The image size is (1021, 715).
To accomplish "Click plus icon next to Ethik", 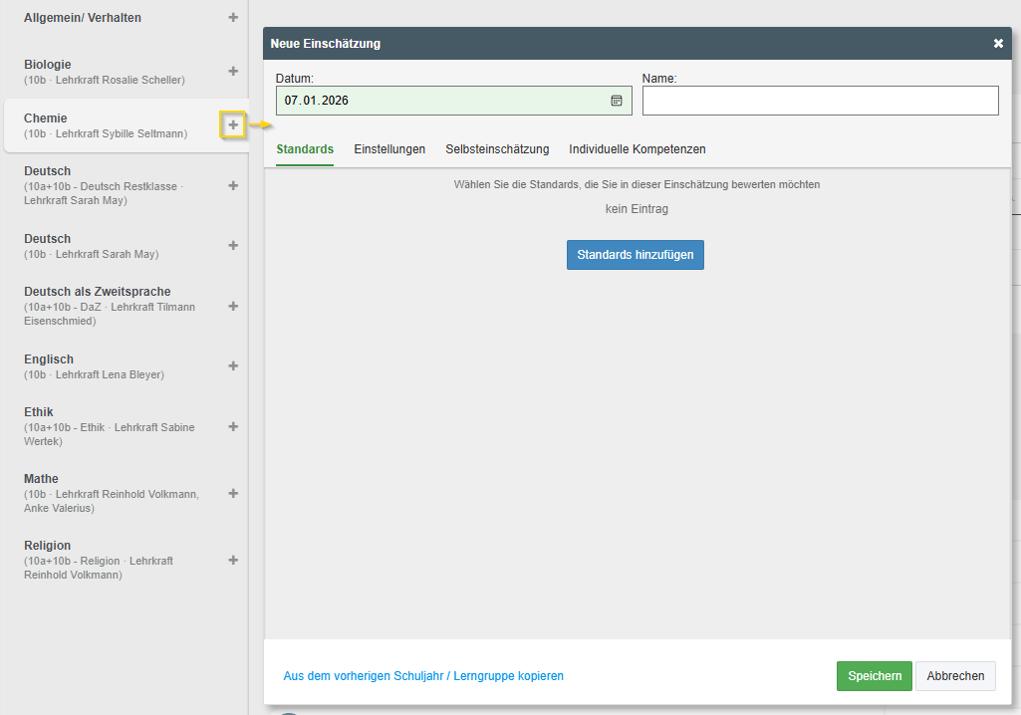I will (233, 426).
